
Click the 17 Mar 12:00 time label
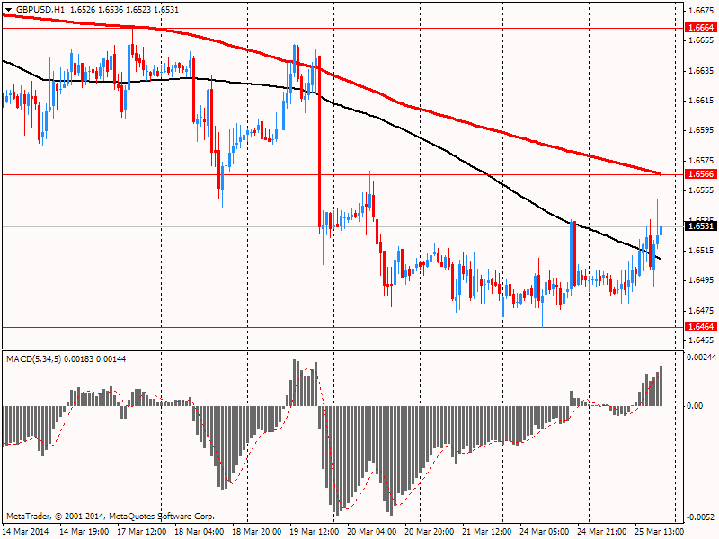[142, 531]
